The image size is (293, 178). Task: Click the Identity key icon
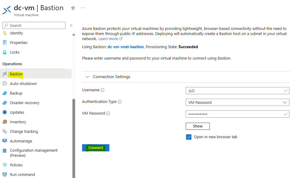coord(5,33)
